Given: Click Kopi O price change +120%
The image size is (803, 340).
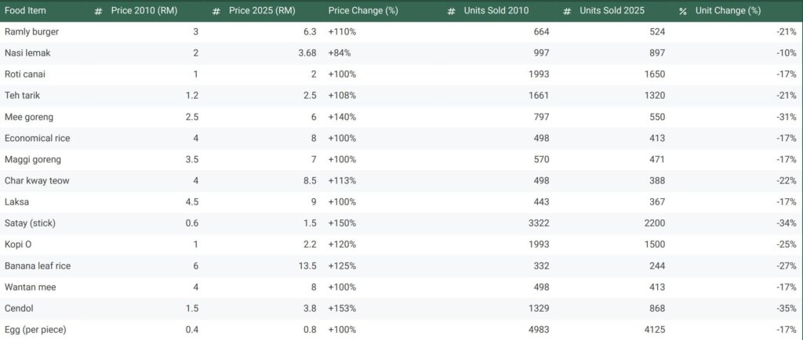Looking at the screenshot, I should tap(342, 244).
